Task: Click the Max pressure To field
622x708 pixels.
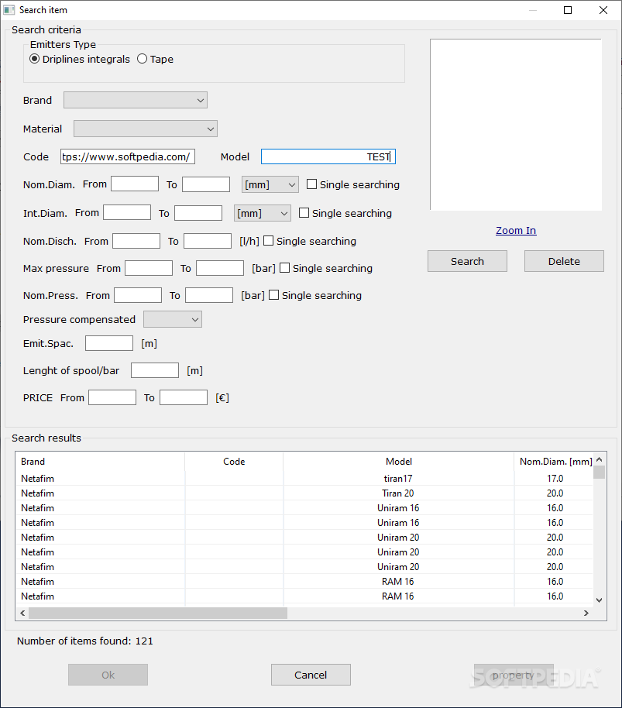Action: pos(220,268)
